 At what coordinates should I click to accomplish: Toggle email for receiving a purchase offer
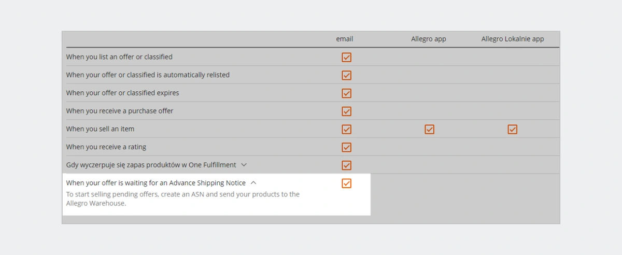click(x=347, y=111)
